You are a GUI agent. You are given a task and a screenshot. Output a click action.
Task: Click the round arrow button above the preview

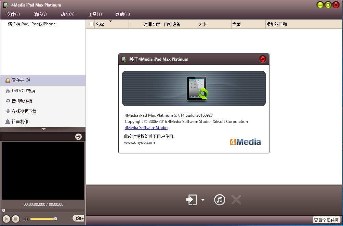pos(78,137)
